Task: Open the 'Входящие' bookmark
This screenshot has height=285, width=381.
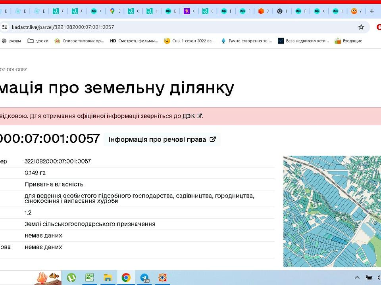Action: point(348,41)
